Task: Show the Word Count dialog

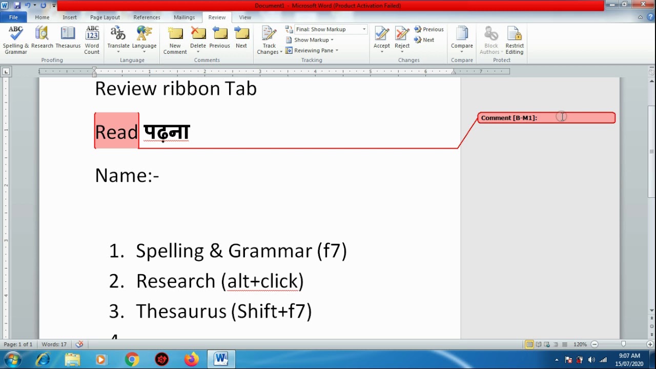Action: coord(92,40)
